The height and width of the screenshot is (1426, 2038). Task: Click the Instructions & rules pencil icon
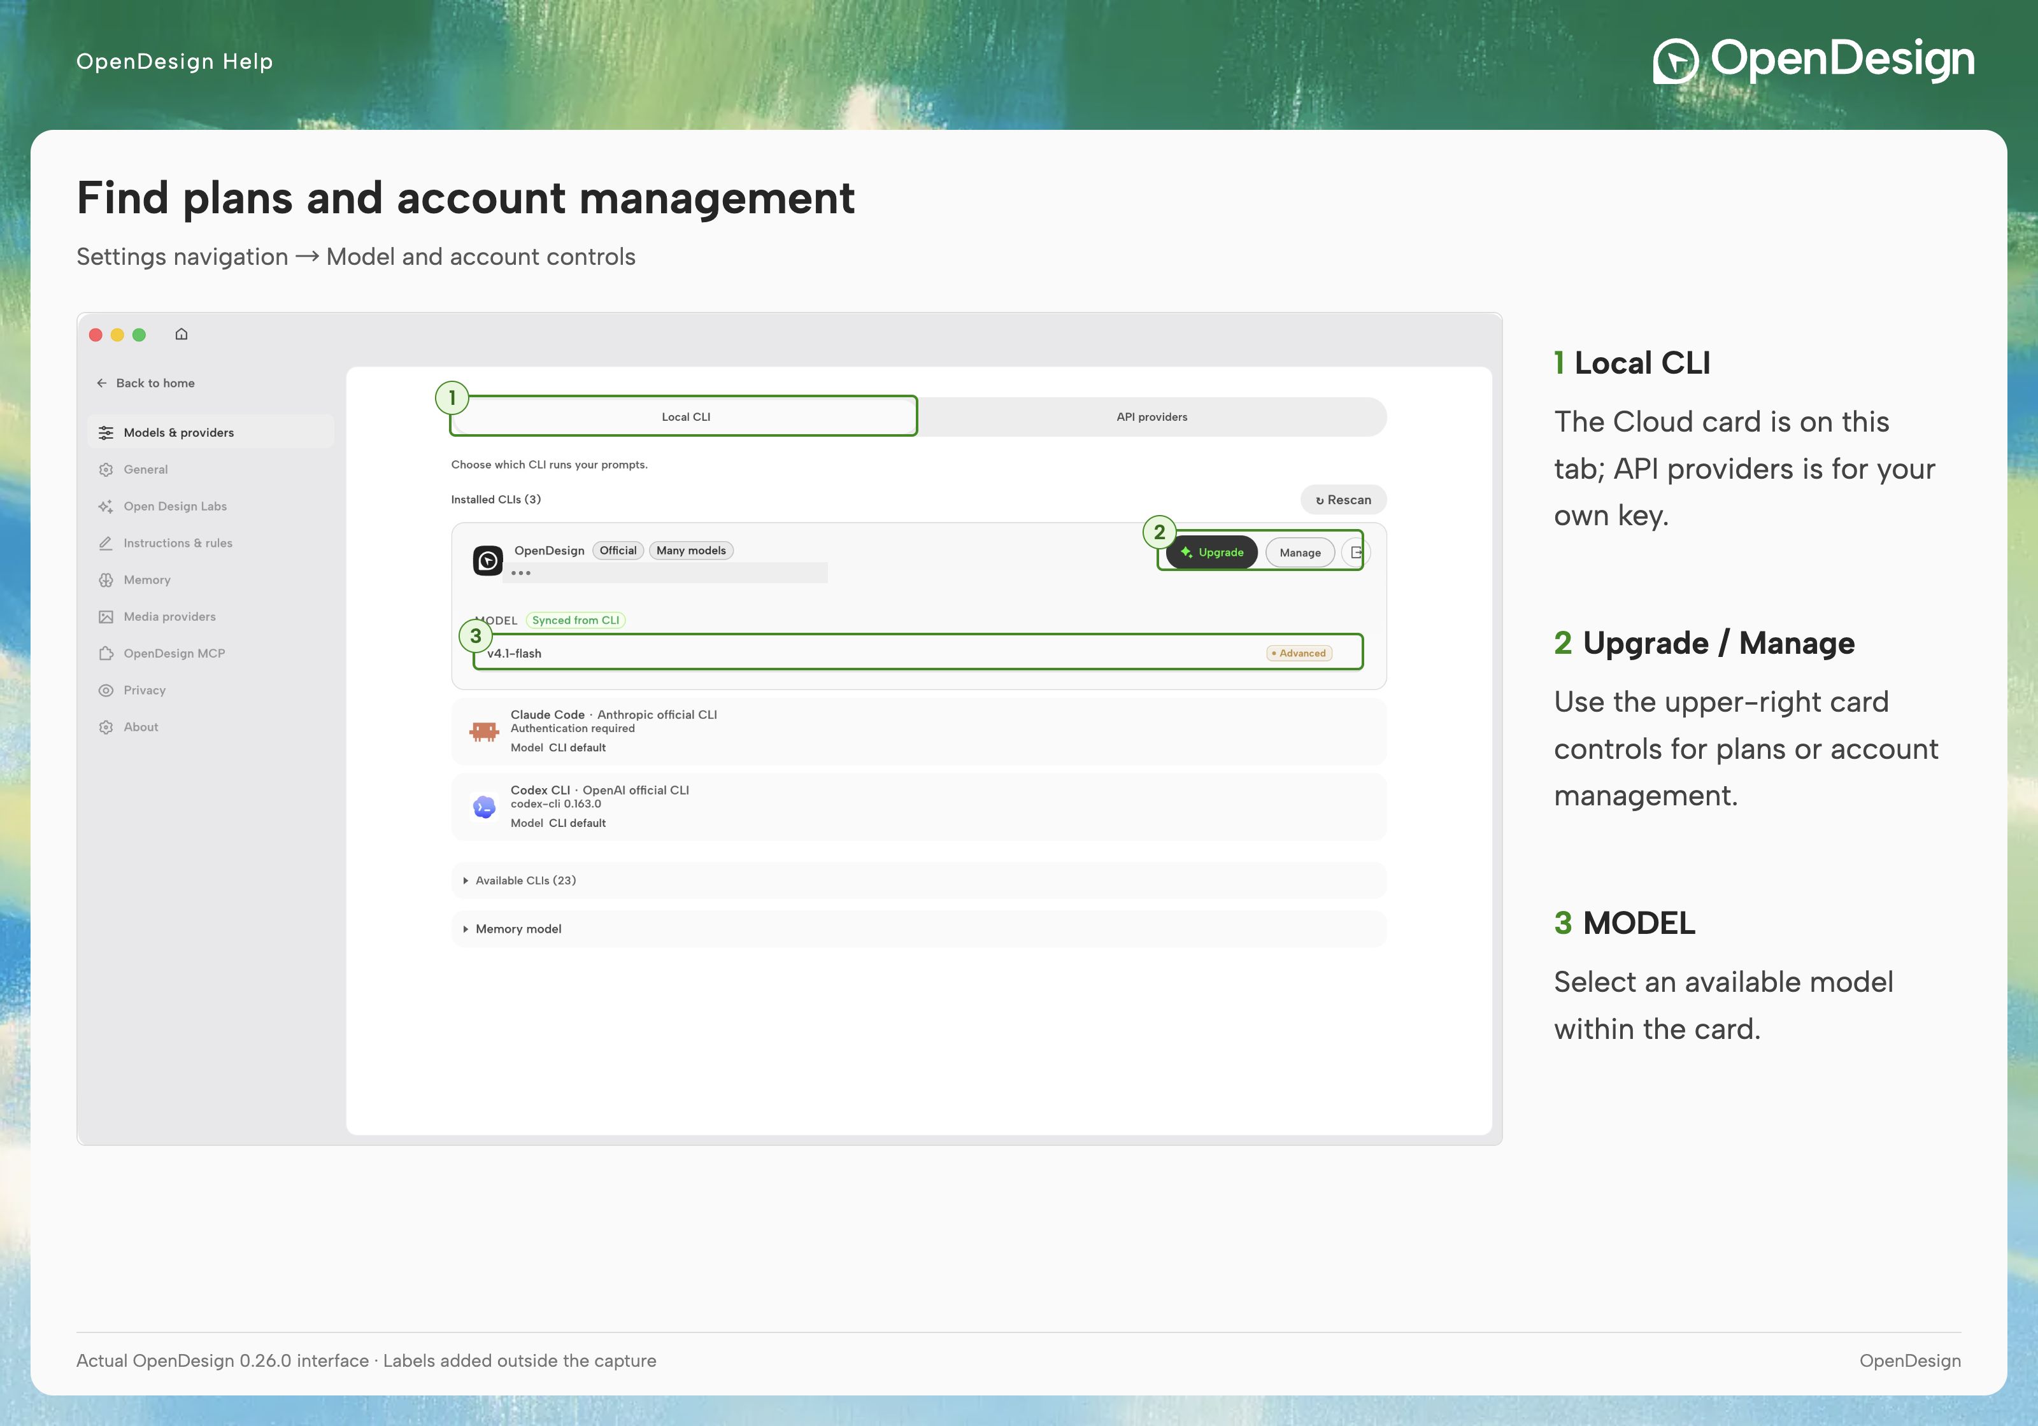pos(106,543)
